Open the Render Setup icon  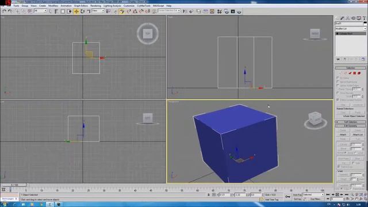(x=226, y=11)
